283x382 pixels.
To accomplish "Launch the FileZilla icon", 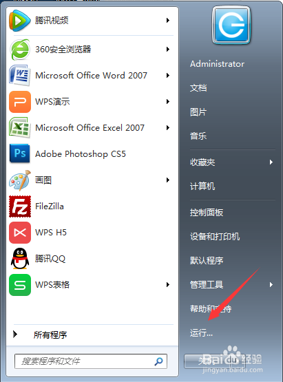I will click(x=20, y=206).
